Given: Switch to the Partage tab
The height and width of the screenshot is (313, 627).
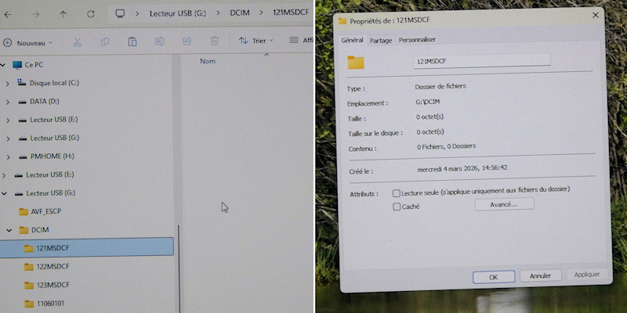Looking at the screenshot, I should (381, 39).
